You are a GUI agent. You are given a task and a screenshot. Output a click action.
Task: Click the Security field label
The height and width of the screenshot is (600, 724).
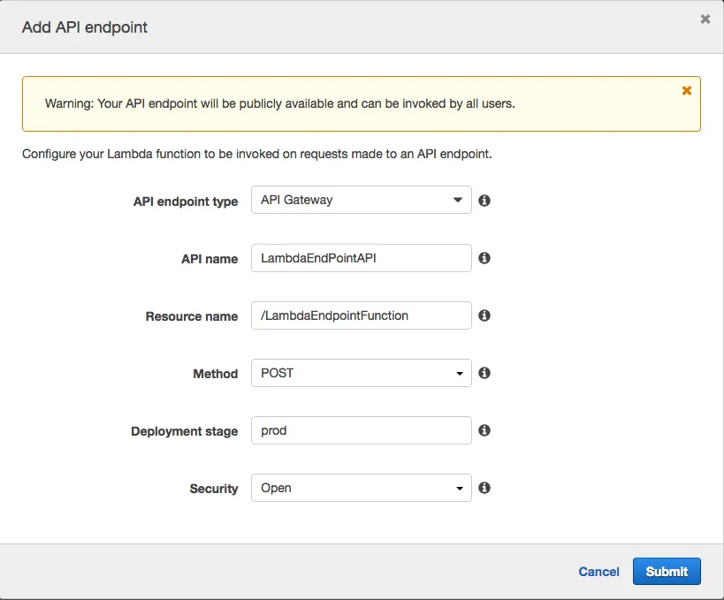(214, 489)
